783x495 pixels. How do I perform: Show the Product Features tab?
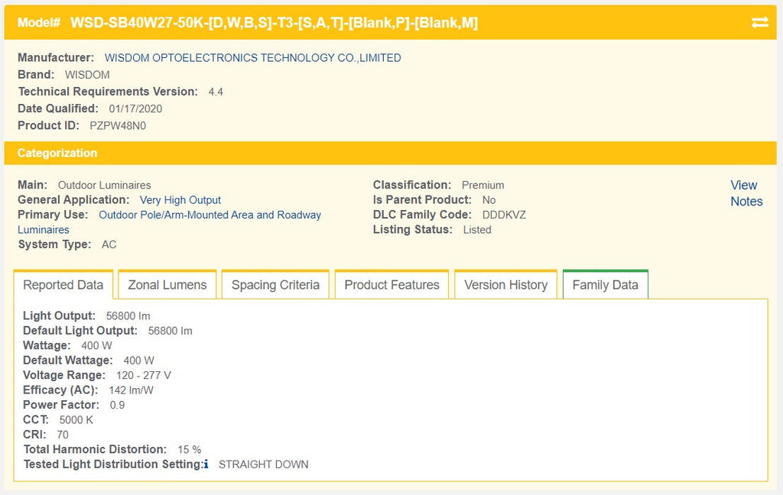(391, 285)
